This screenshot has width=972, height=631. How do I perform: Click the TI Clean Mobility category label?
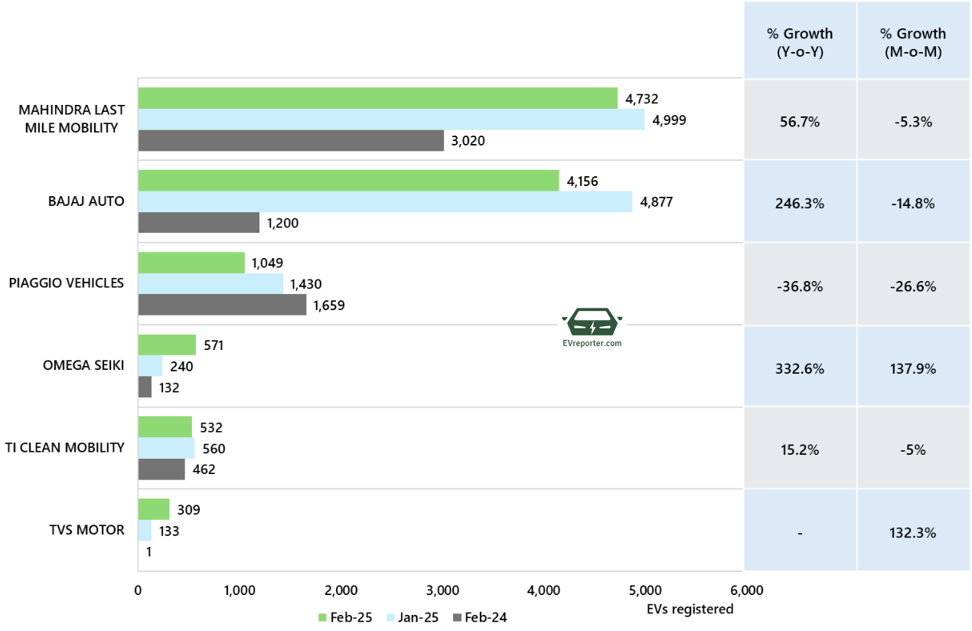[65, 447]
